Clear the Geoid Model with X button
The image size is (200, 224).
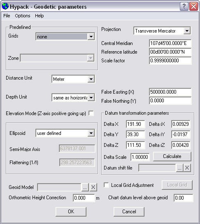tap(93, 187)
